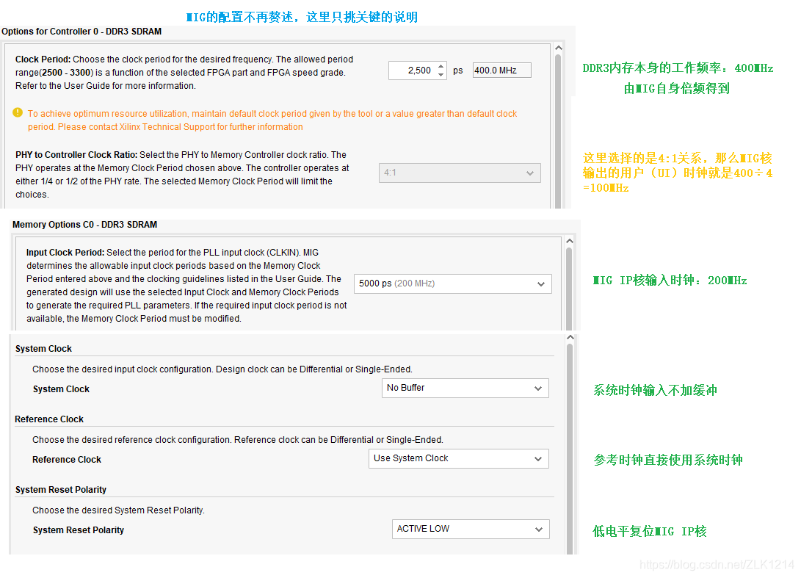
Task: Click the 400.0 MHz frequency field
Action: (x=501, y=71)
